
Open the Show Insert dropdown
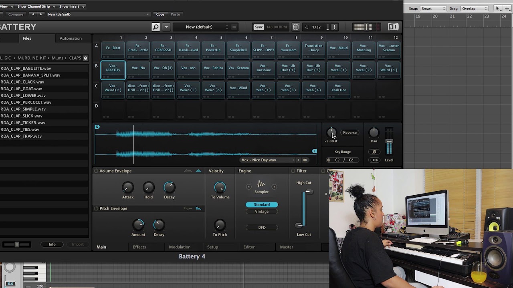pos(72,6)
